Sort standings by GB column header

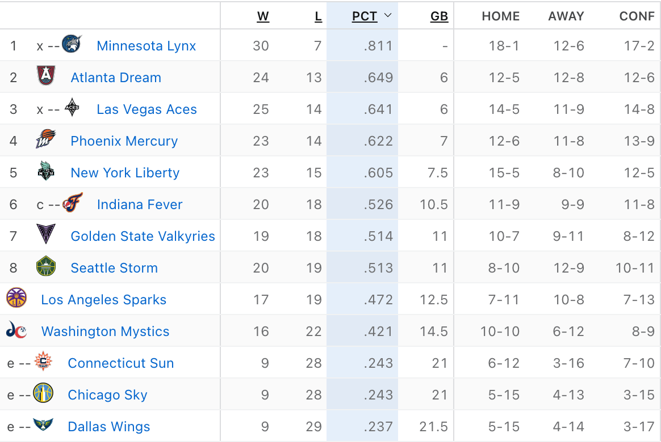click(x=440, y=16)
